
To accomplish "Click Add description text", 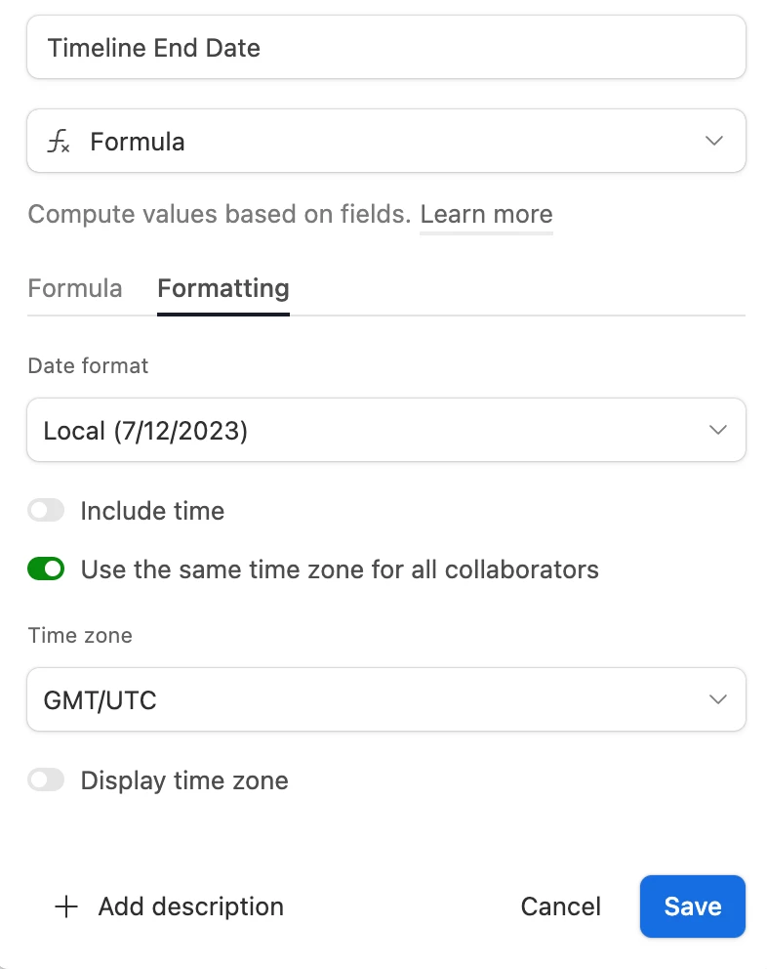I will click(191, 906).
